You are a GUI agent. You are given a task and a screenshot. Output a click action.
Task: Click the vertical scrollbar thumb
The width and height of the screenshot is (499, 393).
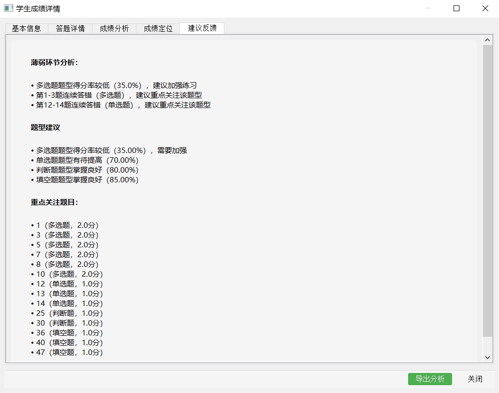487,191
